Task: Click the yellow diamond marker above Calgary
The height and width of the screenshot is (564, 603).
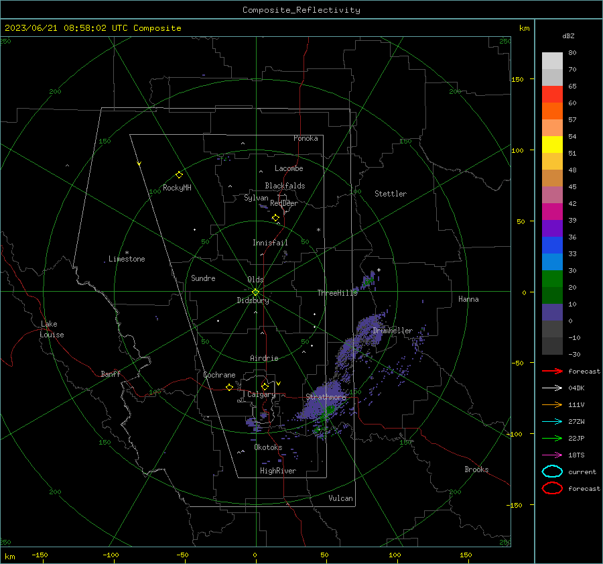Action: [x=265, y=386]
